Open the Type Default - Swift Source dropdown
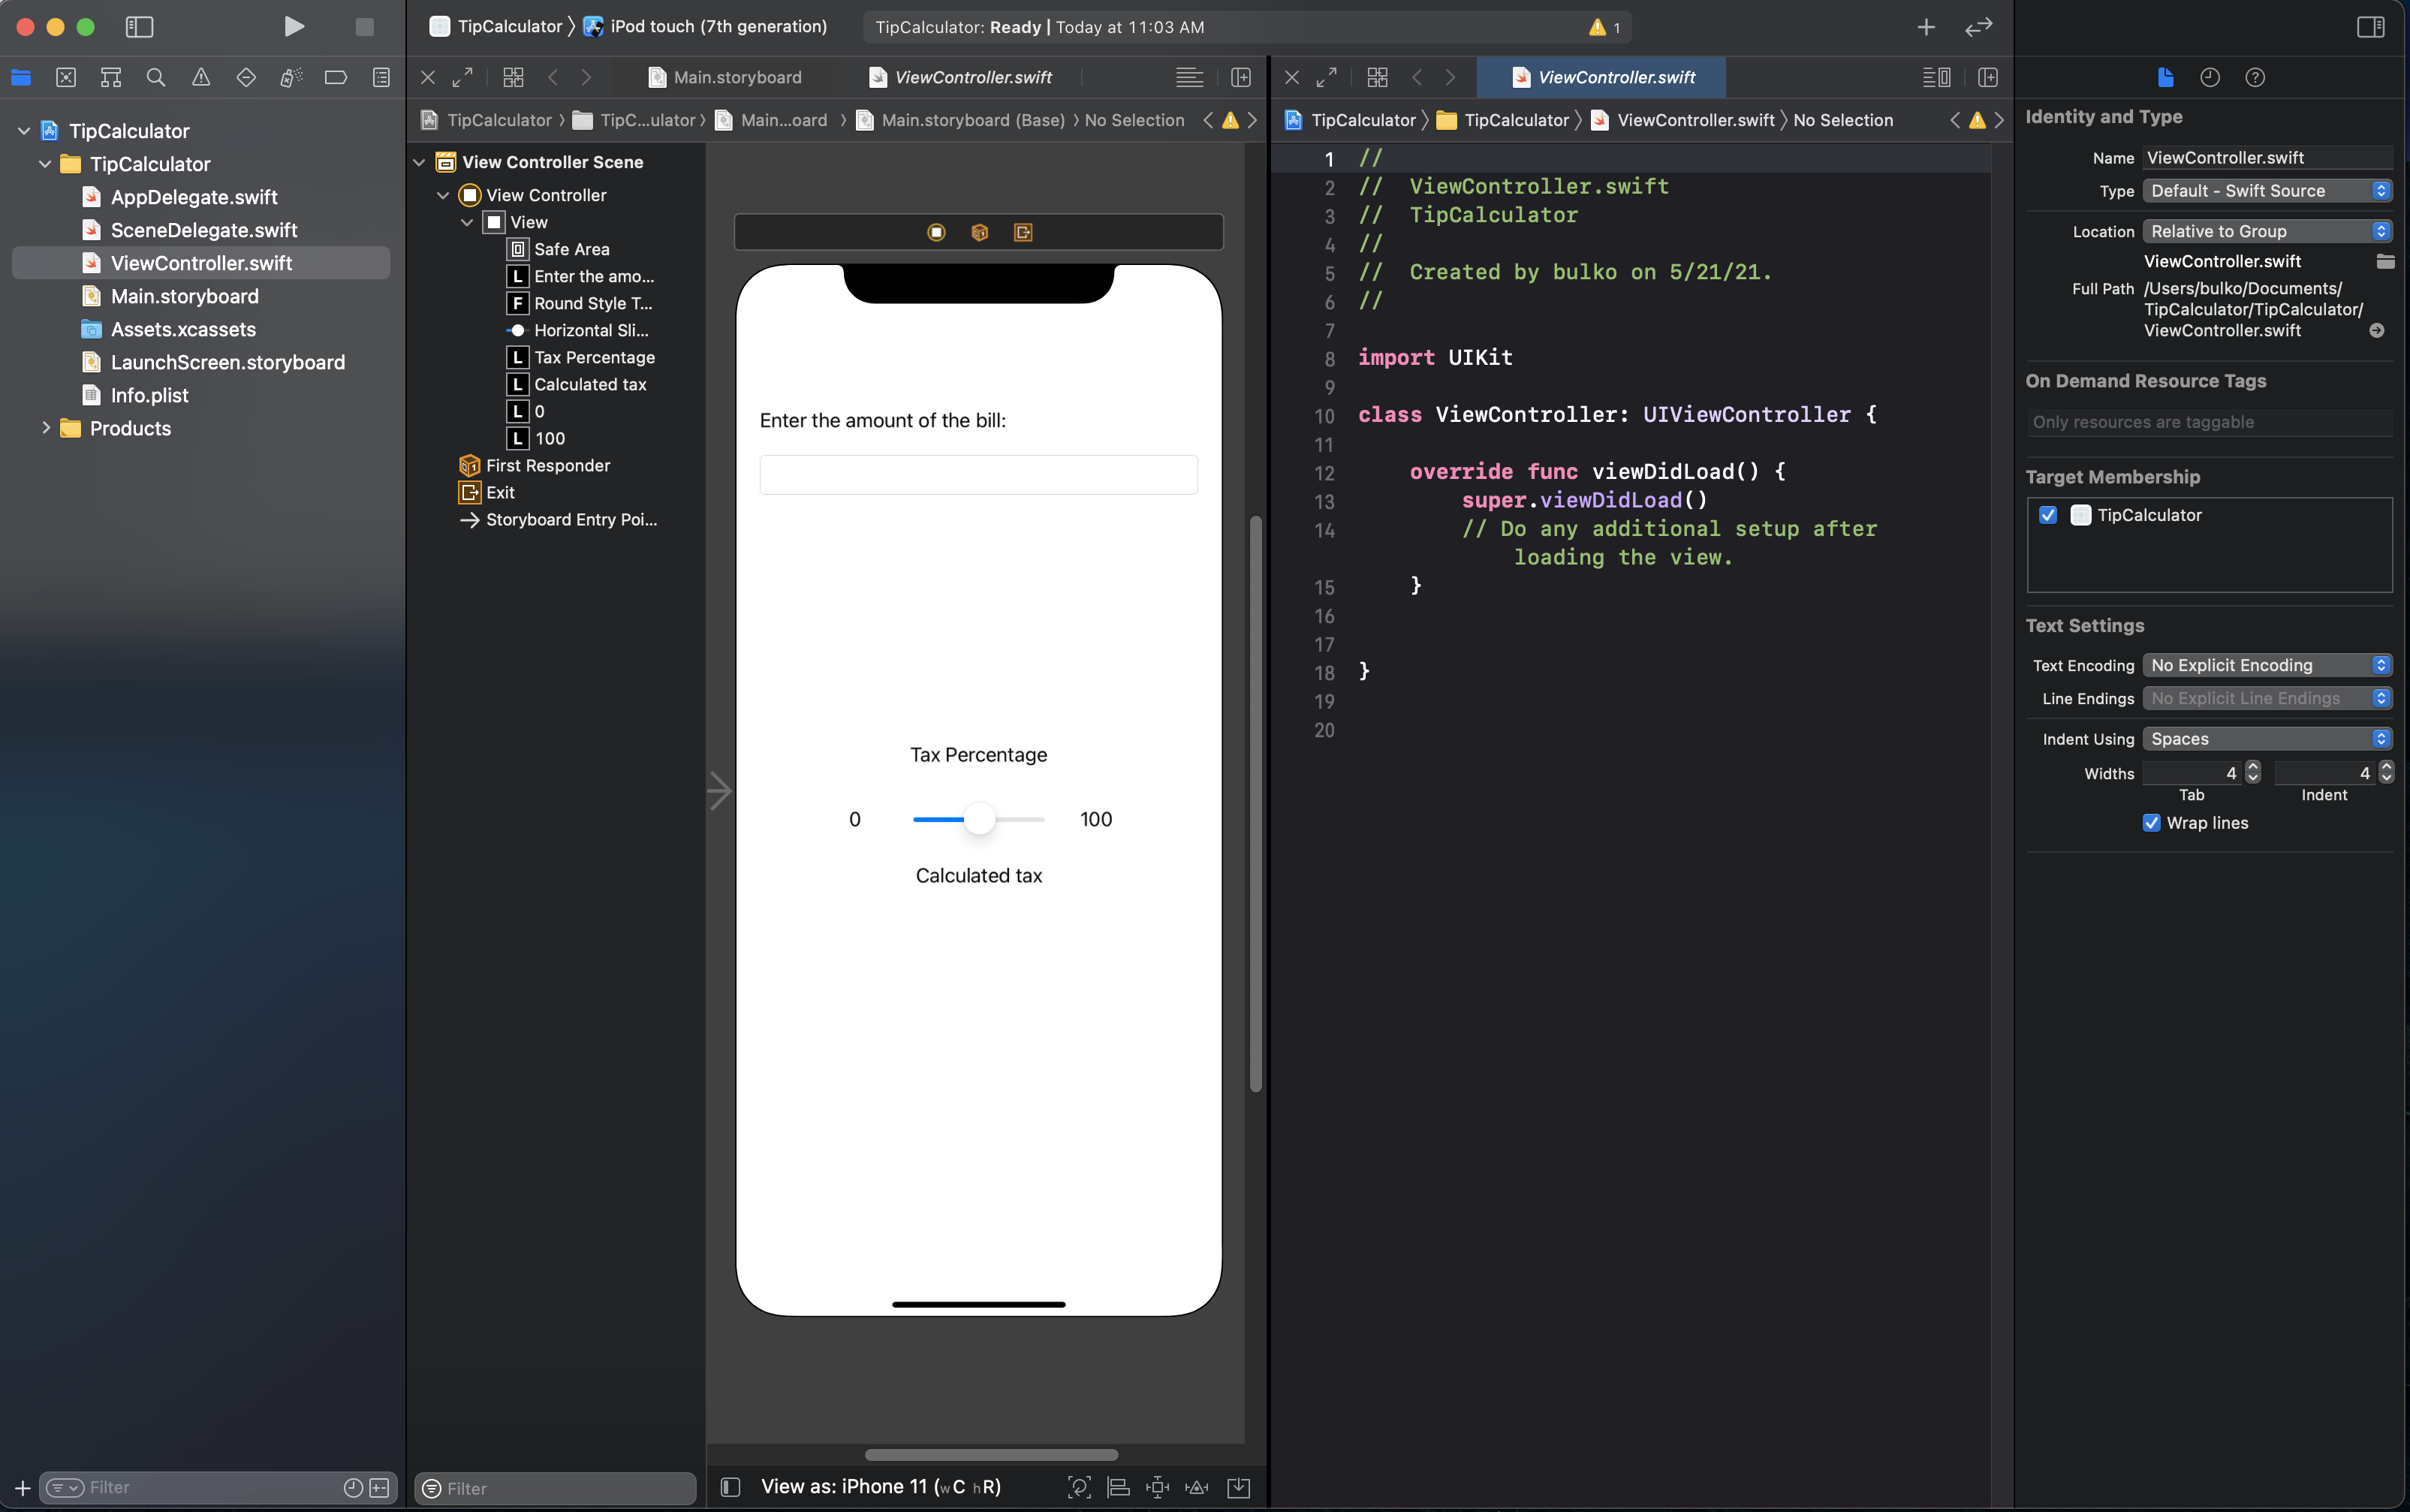Screen dimensions: 2410x1512 (2266, 191)
